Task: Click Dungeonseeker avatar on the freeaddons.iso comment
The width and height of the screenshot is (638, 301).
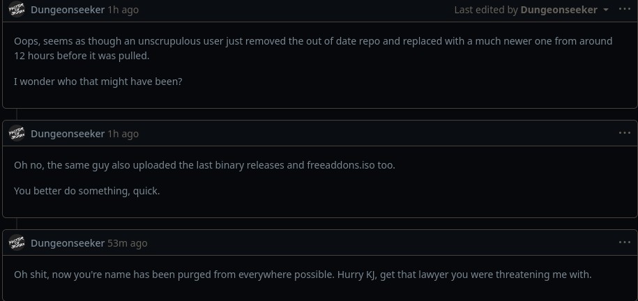Action: click(17, 133)
